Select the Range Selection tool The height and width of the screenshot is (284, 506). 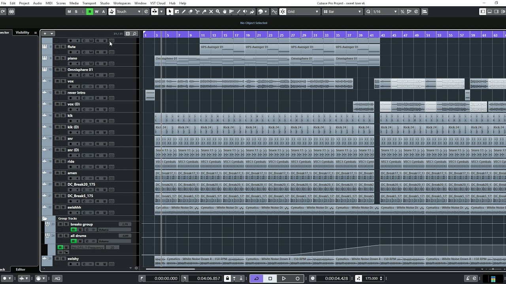click(177, 11)
